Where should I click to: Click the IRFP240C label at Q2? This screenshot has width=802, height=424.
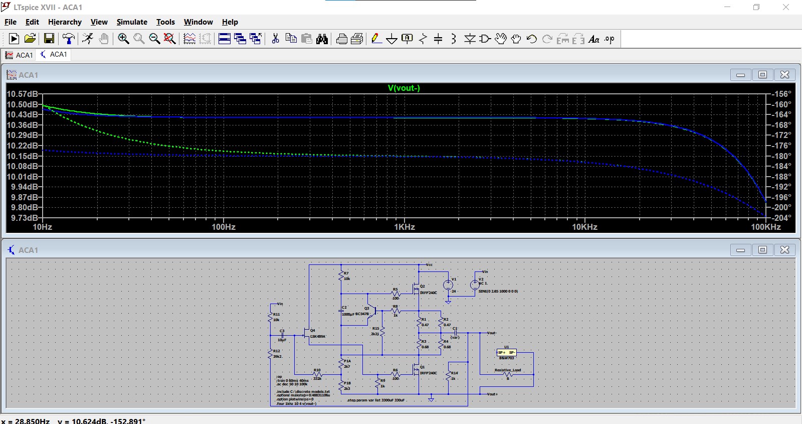[429, 293]
